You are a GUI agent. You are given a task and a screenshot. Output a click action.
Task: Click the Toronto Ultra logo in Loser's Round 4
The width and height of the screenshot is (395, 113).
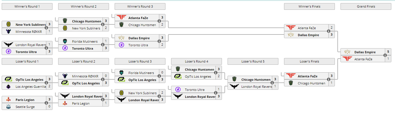pyautogui.click(x=178, y=90)
